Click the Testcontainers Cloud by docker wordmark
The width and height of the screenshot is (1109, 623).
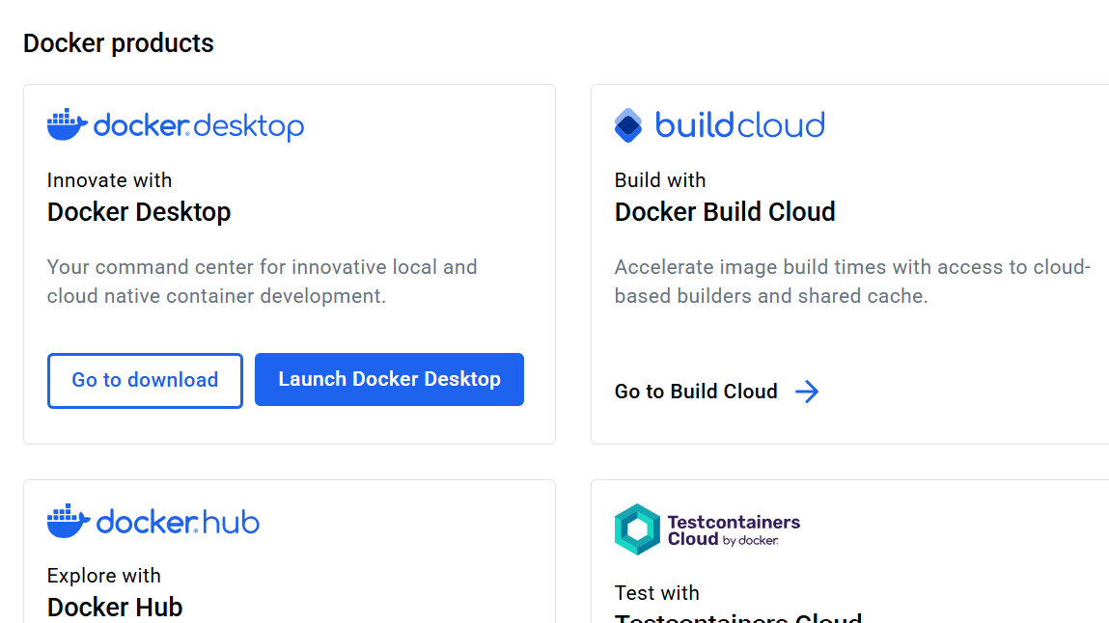coord(733,530)
